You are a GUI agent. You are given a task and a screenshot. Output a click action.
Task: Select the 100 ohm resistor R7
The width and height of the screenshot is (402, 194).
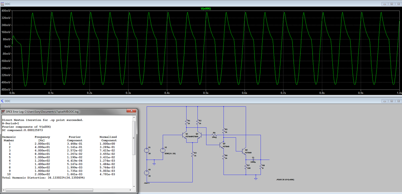click(246, 167)
